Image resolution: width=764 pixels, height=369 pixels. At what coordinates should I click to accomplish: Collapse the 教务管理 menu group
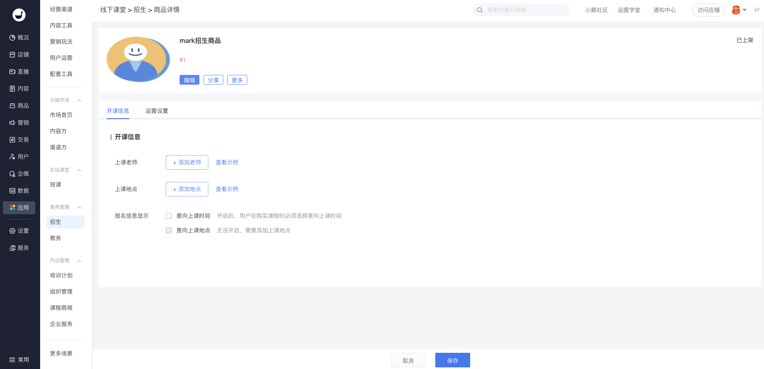[x=79, y=207]
